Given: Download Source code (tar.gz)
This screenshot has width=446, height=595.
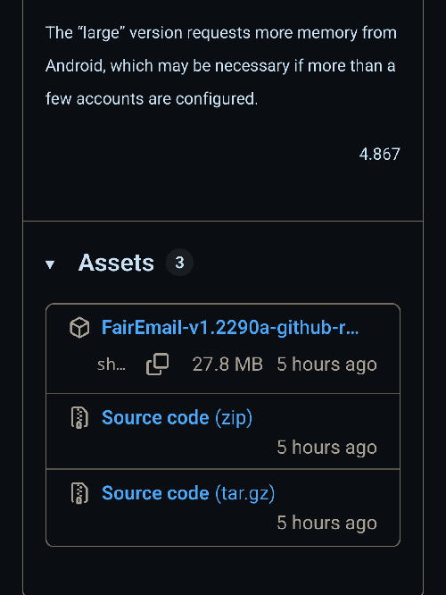Looking at the screenshot, I should pos(188,493).
